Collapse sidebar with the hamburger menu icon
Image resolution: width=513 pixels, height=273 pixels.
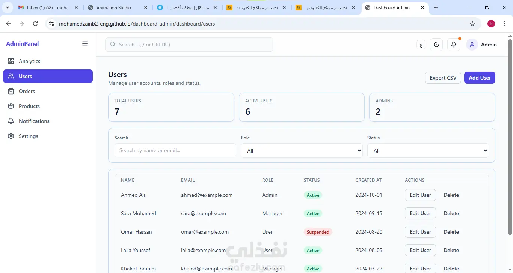[x=85, y=43]
